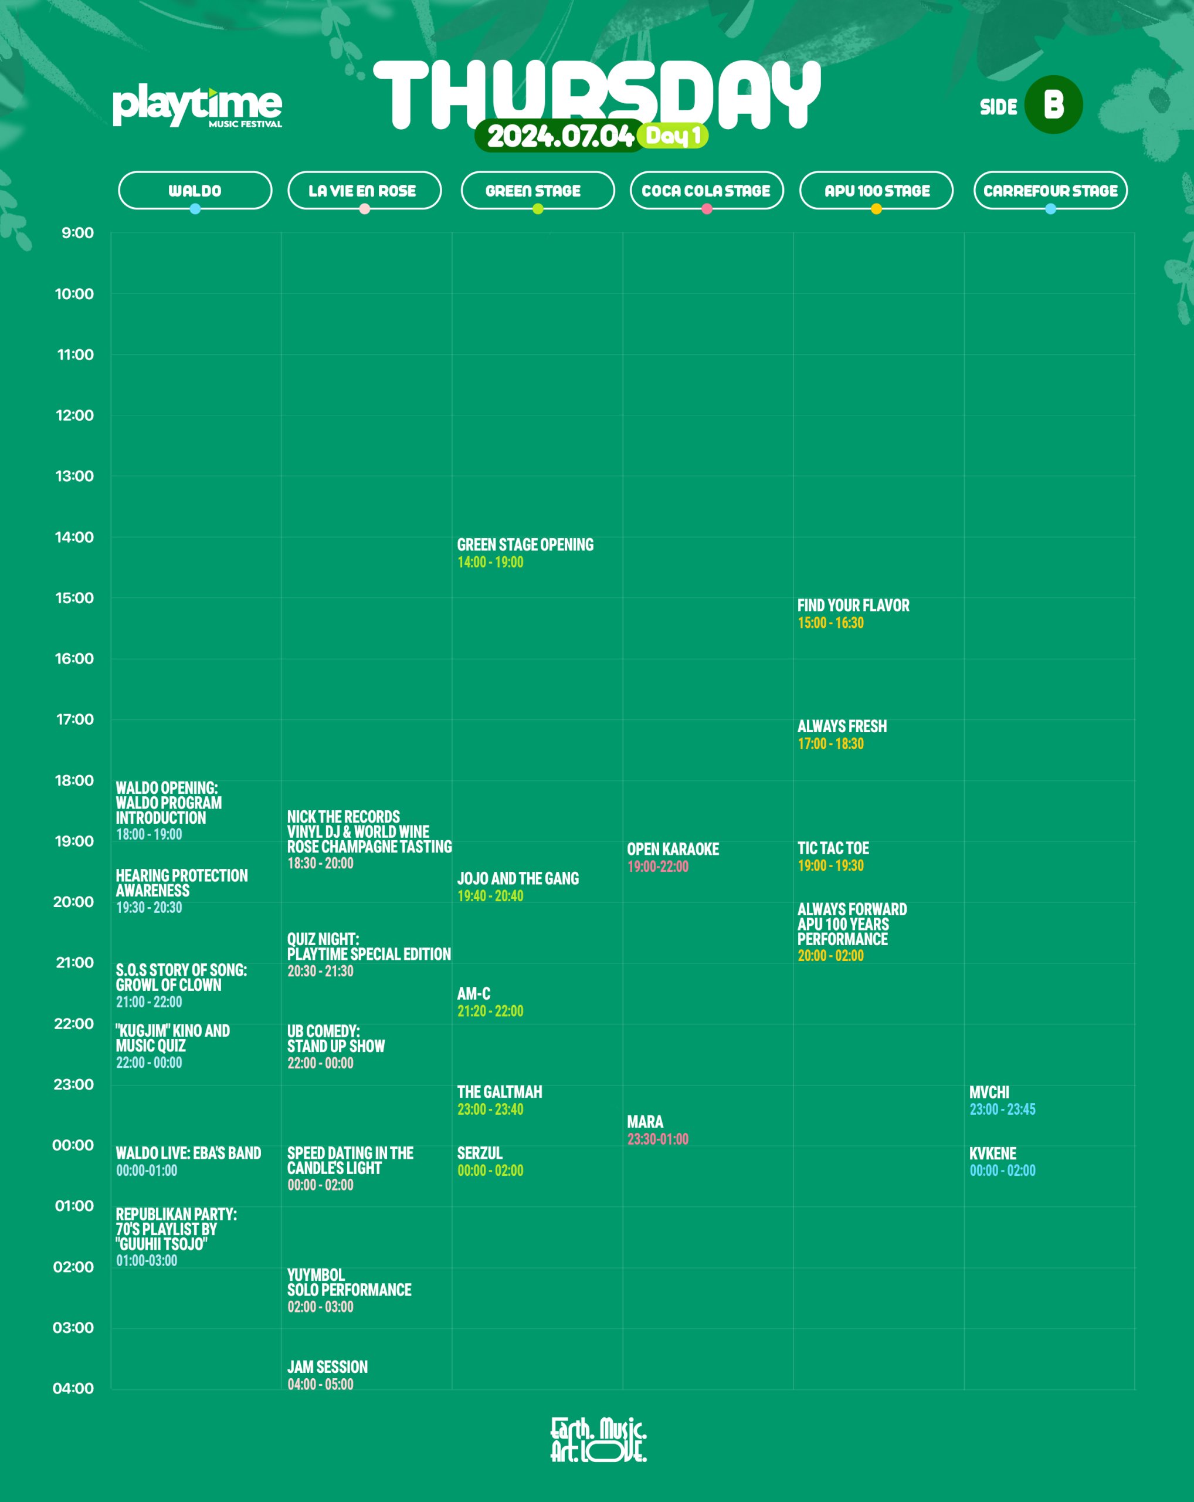Click the MARA event
The height and width of the screenshot is (1502, 1194).
tap(658, 1130)
